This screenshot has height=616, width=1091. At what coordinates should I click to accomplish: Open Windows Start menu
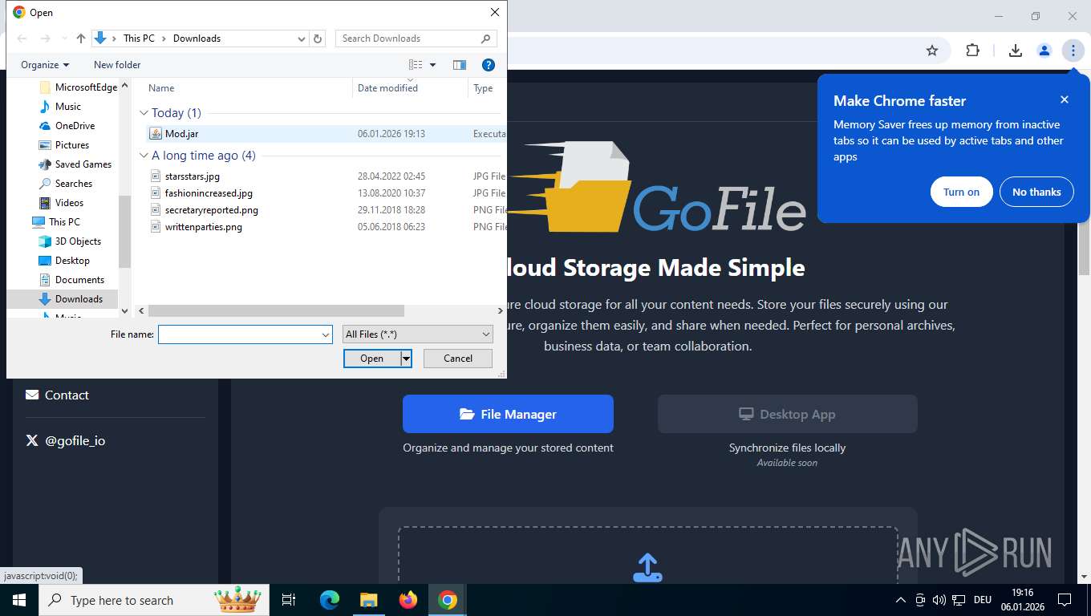click(18, 600)
